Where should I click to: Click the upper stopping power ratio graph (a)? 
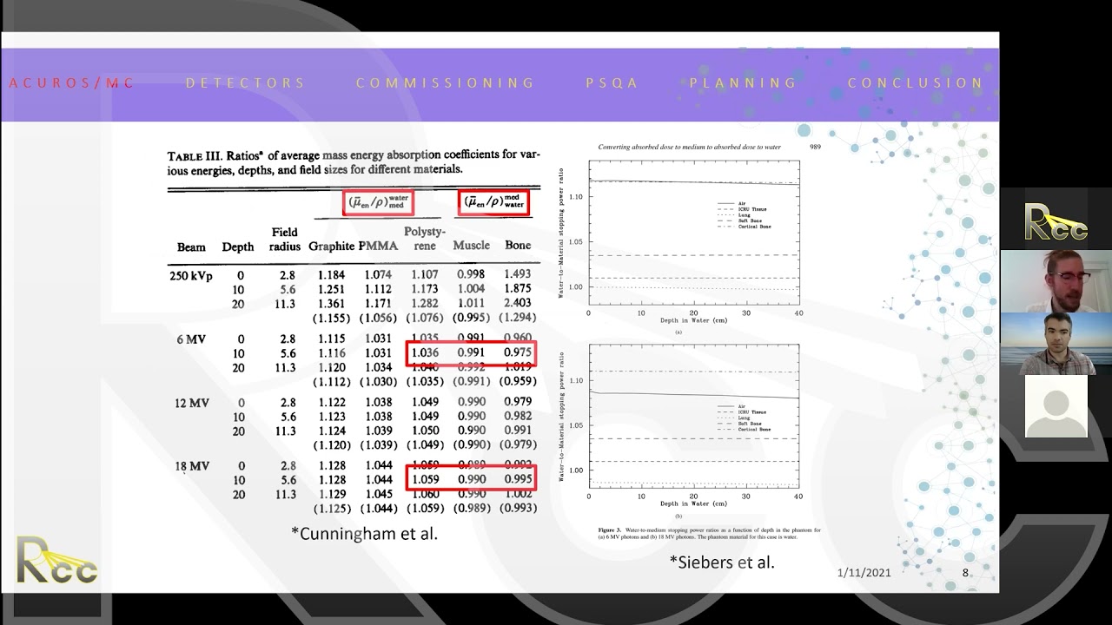coord(693,234)
